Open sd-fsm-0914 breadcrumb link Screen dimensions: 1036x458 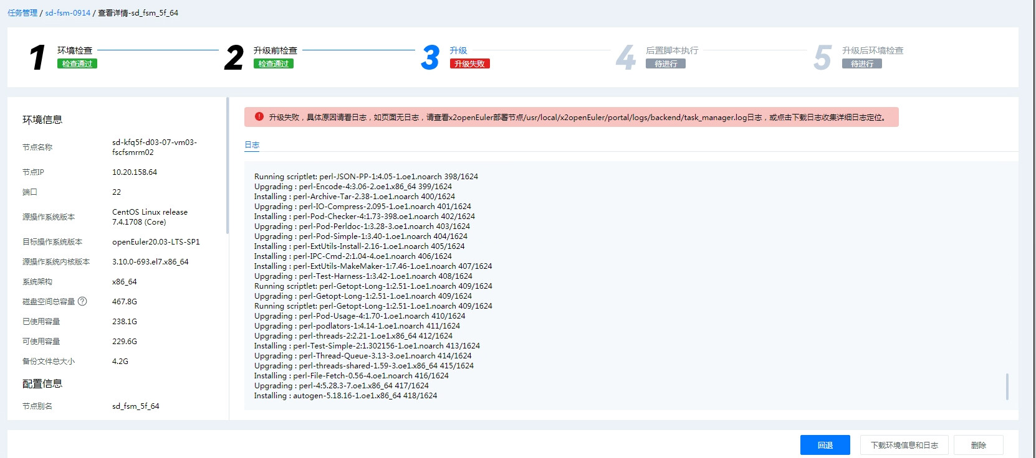[67, 12]
